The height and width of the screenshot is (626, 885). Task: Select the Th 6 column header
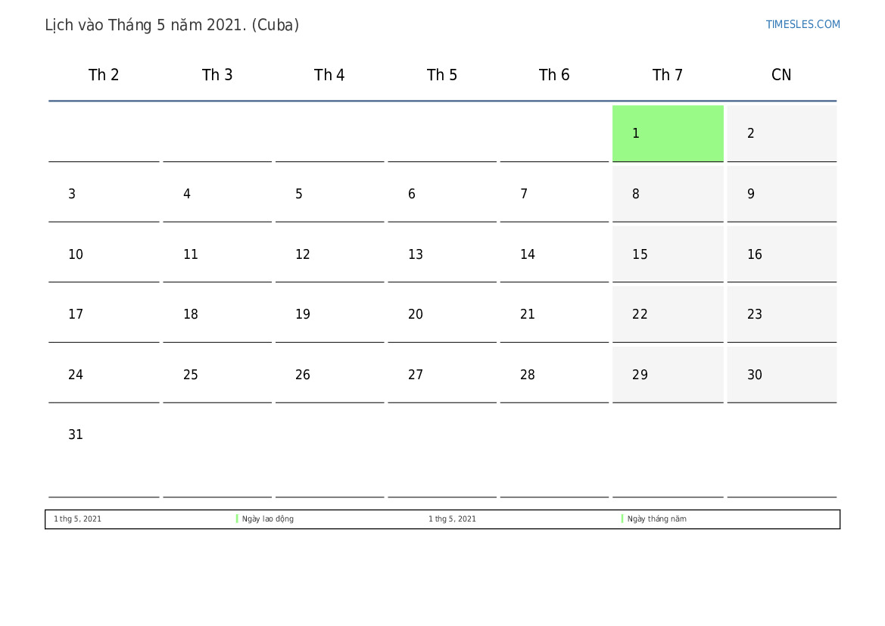(554, 74)
